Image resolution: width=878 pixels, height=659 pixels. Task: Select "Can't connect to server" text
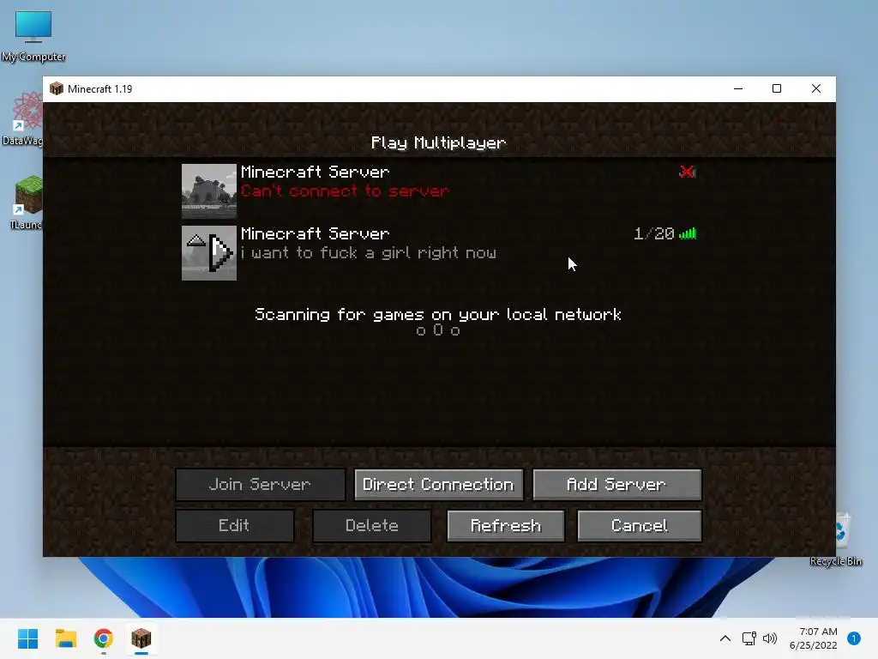point(345,191)
